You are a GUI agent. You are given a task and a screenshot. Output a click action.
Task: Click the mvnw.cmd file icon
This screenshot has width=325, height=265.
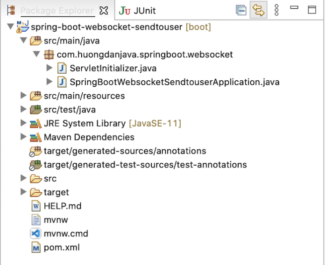pos(36,234)
